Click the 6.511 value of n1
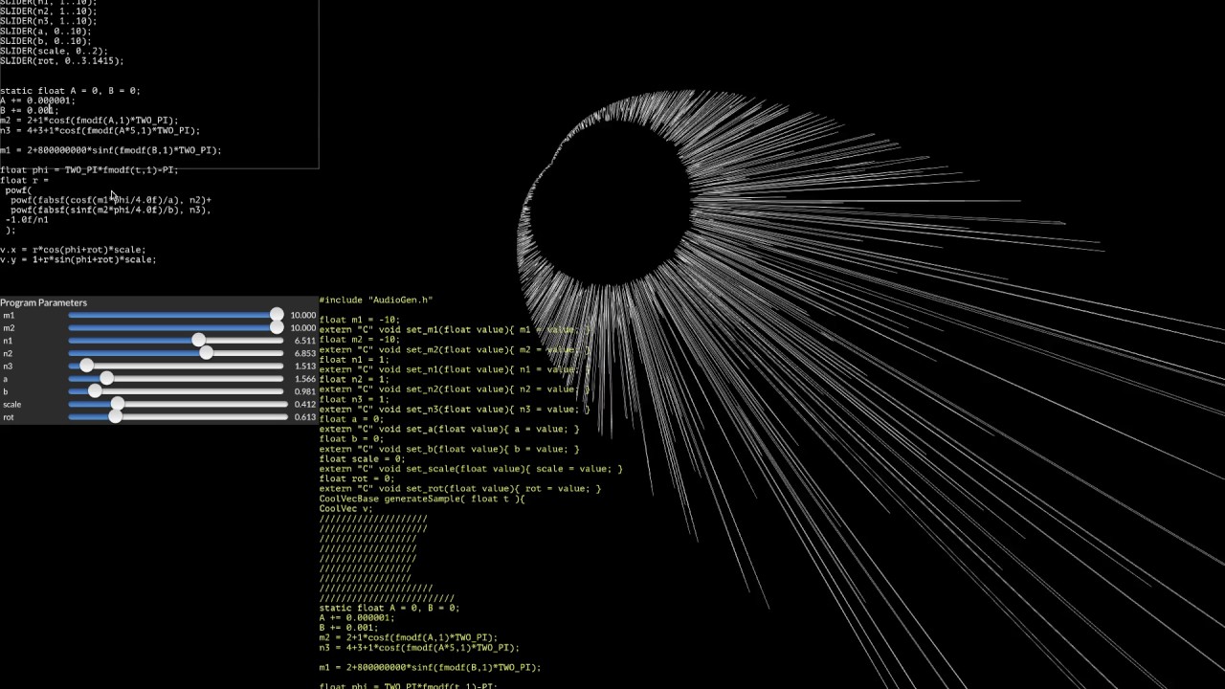This screenshot has width=1225, height=689. [x=304, y=341]
